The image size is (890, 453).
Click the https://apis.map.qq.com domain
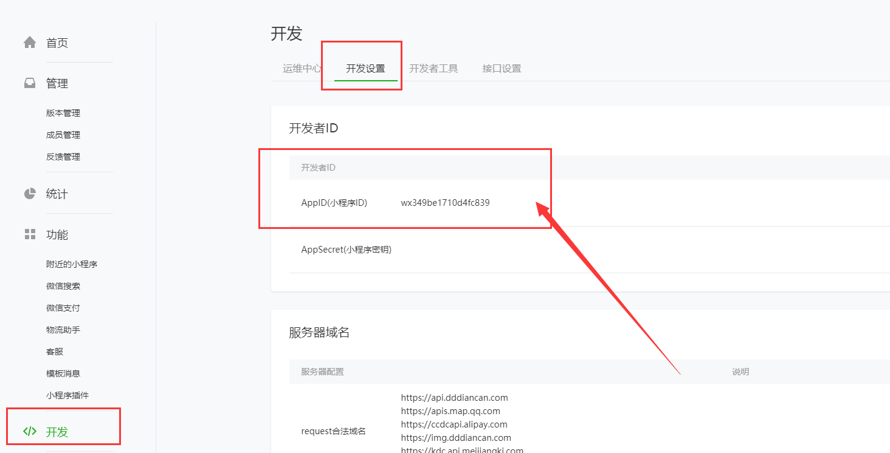point(450,411)
